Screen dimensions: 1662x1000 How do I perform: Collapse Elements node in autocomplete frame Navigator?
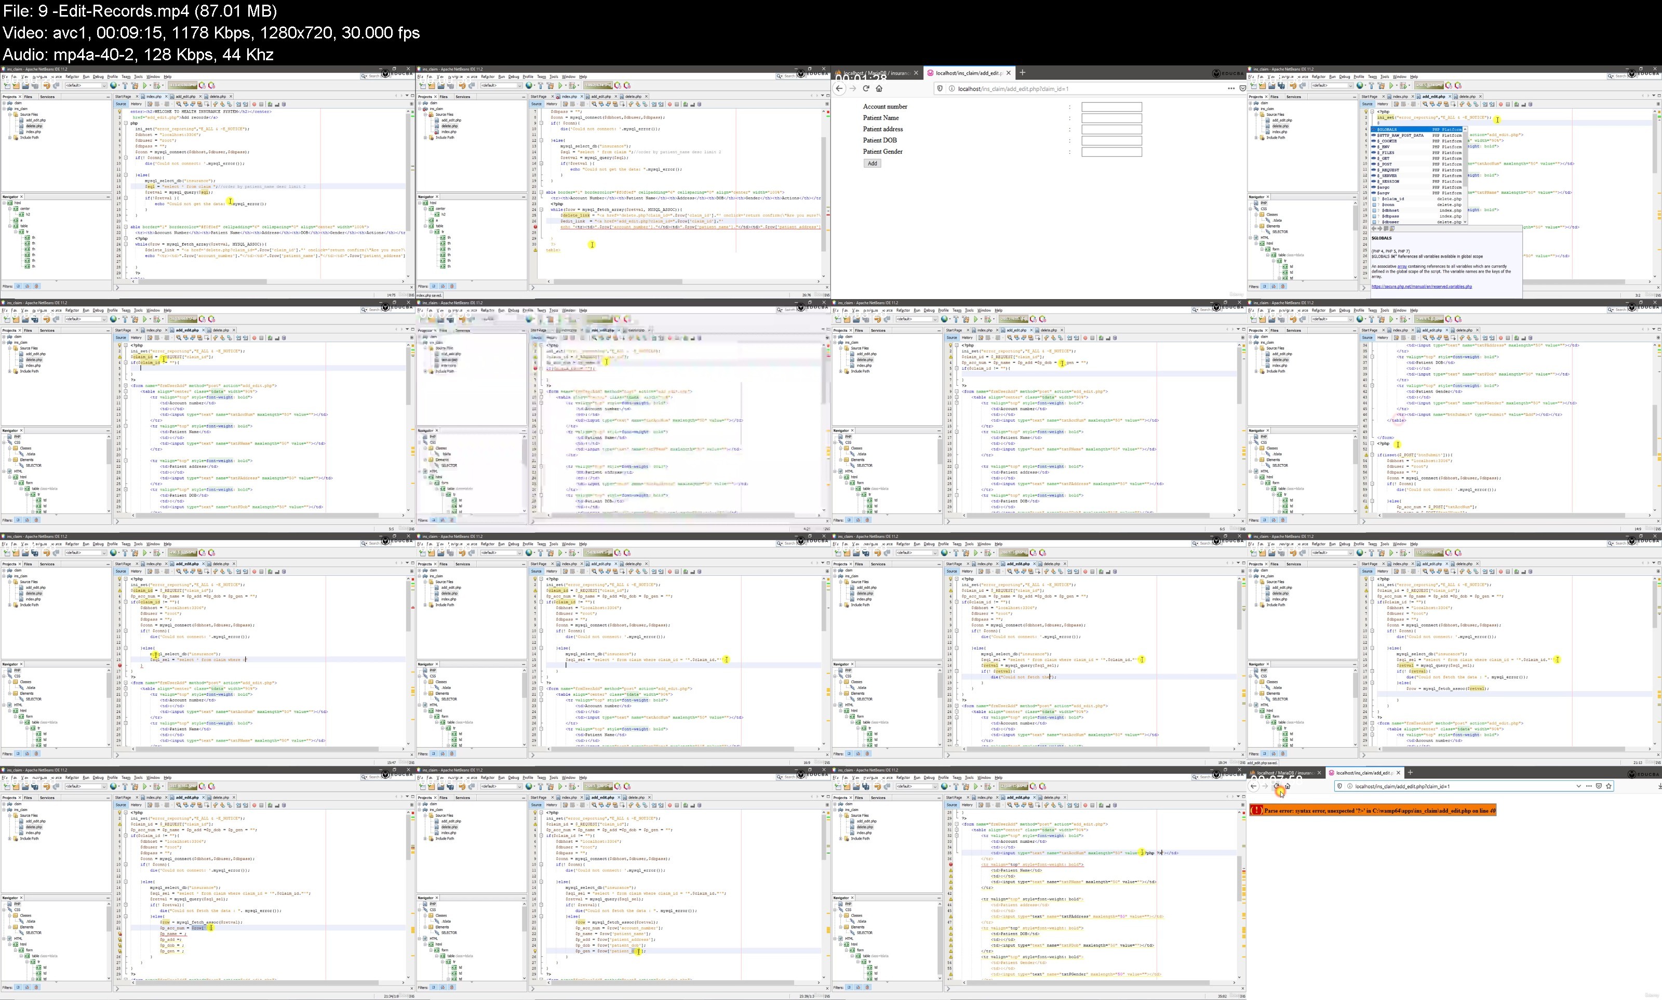(x=1256, y=226)
